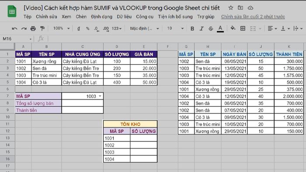Decrease decimal places
306x172 pixels.
tap(97, 29)
